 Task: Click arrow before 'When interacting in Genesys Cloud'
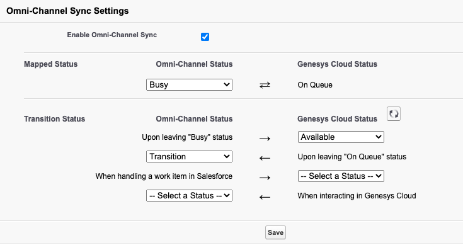pos(265,197)
